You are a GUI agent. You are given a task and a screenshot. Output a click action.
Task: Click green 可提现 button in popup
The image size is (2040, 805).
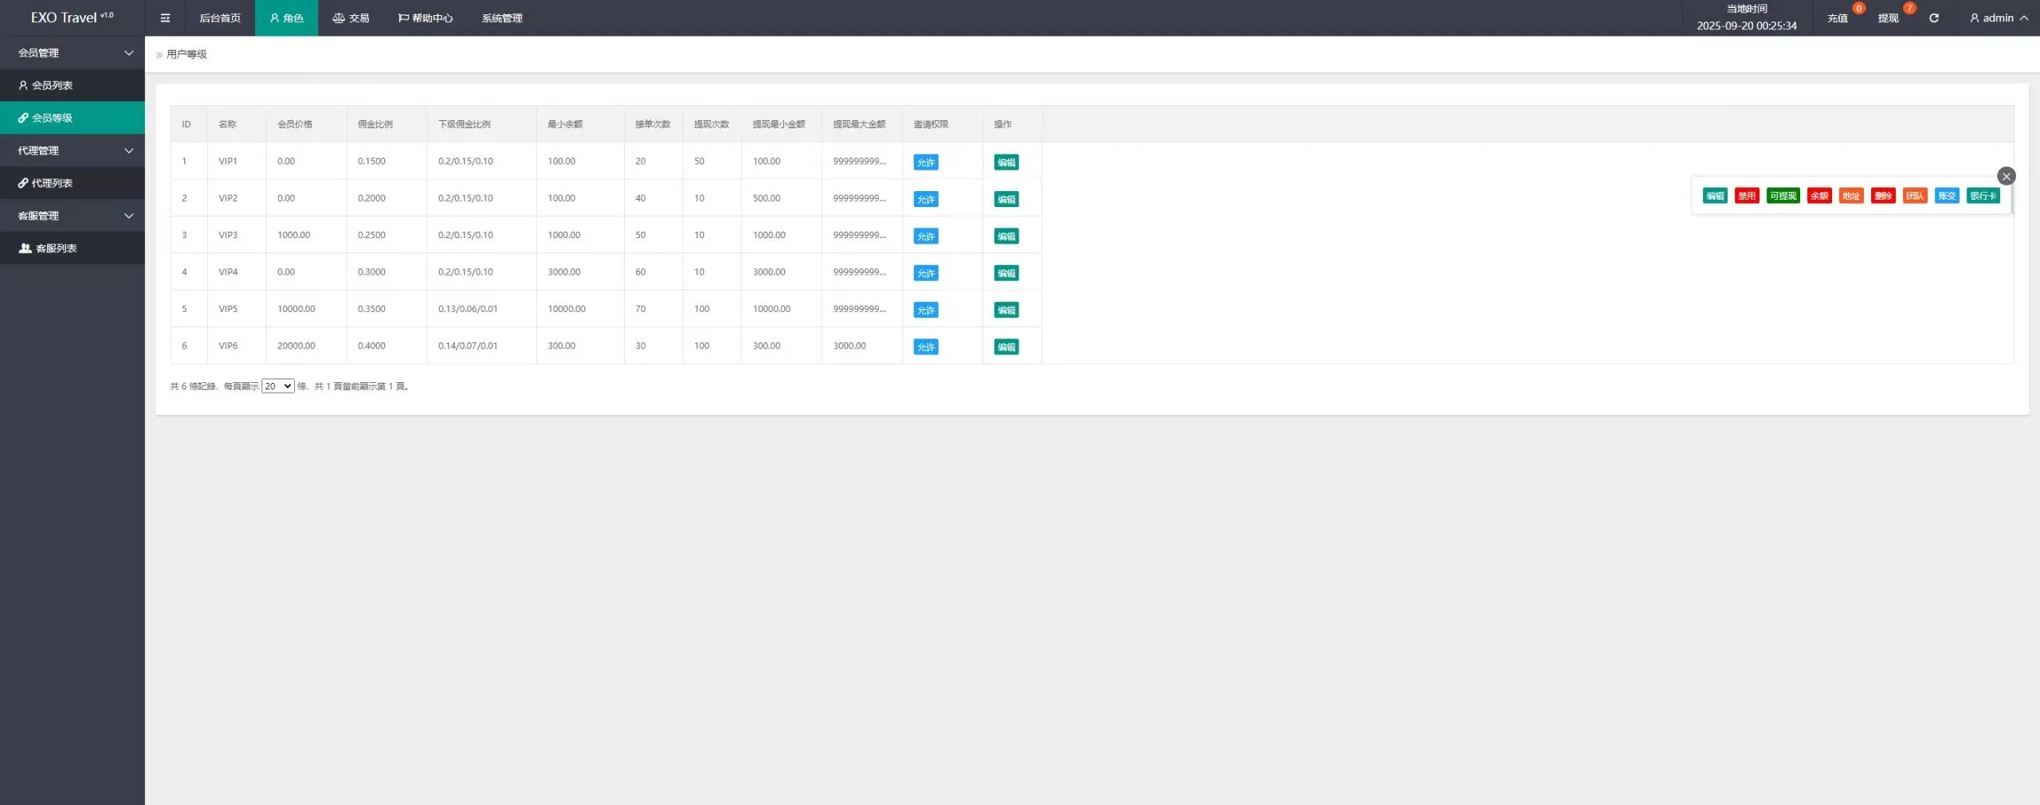tap(1783, 196)
